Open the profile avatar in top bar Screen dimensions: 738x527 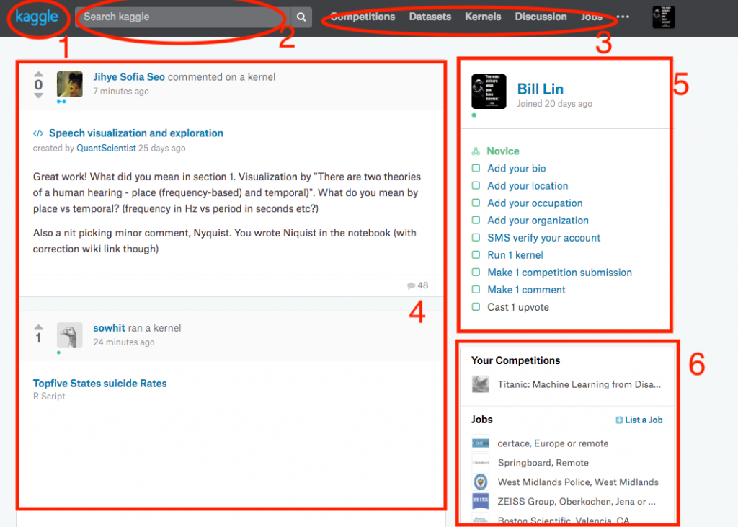click(x=664, y=17)
